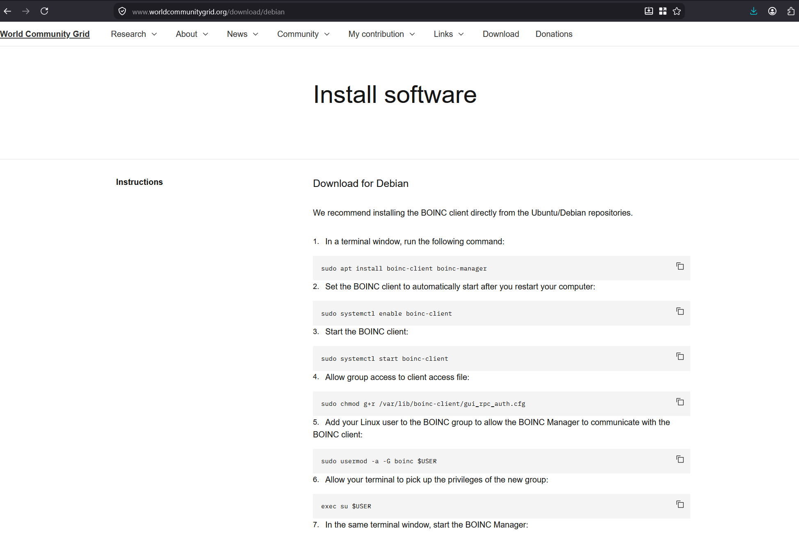
Task: Expand the News menu chevron
Action: coord(256,34)
